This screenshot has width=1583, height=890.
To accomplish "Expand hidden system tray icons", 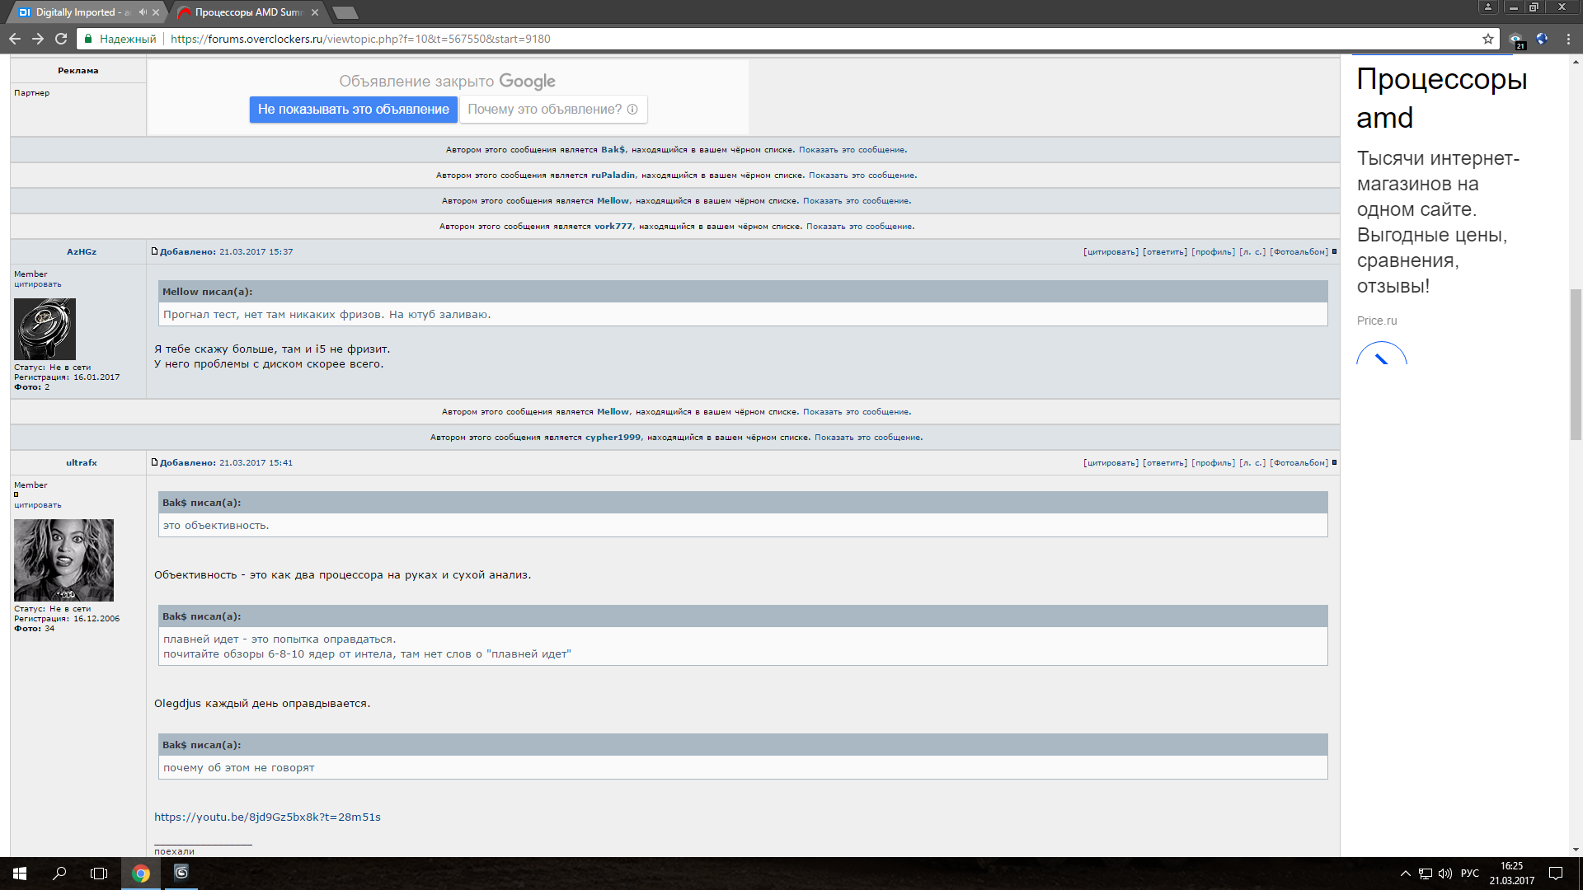I will pyautogui.click(x=1405, y=874).
